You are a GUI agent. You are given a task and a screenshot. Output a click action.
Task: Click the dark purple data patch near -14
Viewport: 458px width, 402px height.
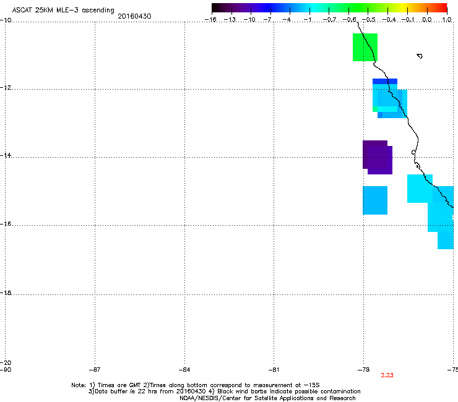click(x=378, y=157)
